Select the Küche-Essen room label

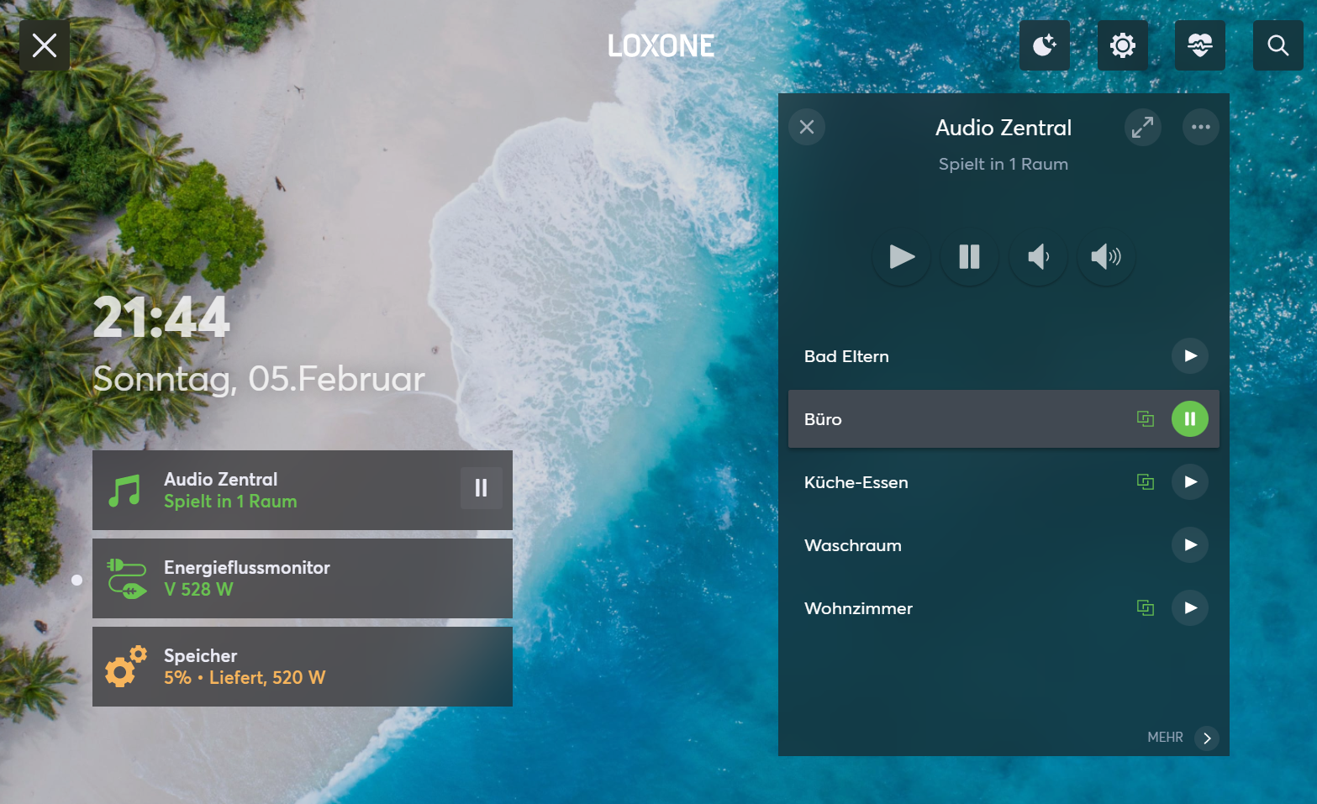click(856, 482)
